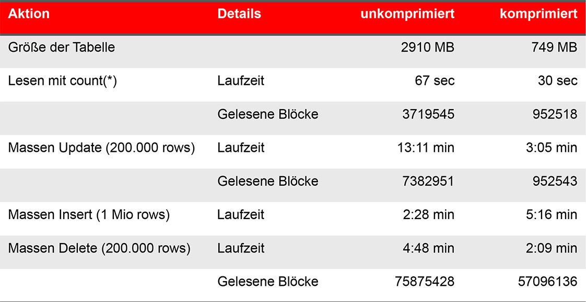Click the 57096136 blocks value
The image size is (586, 302).
(547, 282)
